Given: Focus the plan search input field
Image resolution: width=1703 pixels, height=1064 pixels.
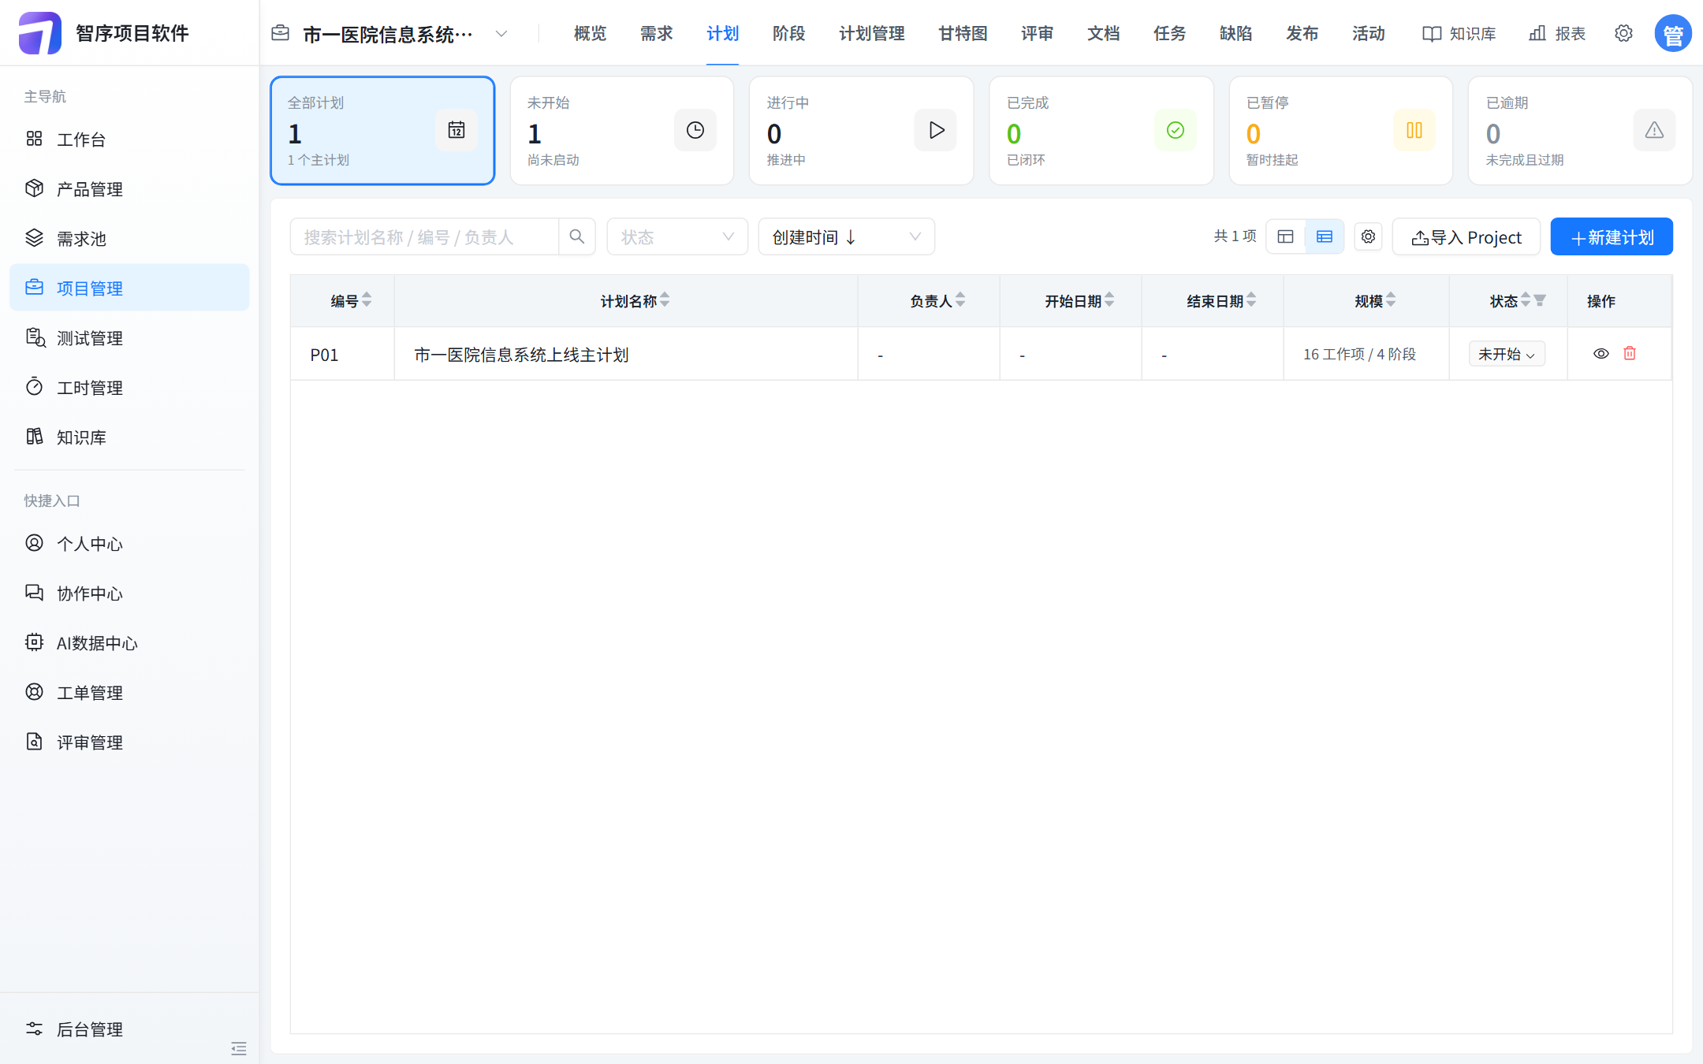Looking at the screenshot, I should click(424, 237).
